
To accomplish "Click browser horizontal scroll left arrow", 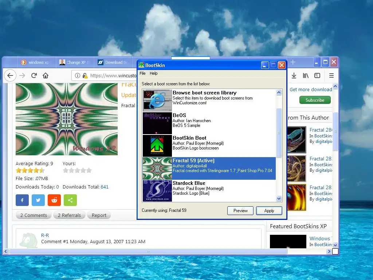I will tap(5, 251).
